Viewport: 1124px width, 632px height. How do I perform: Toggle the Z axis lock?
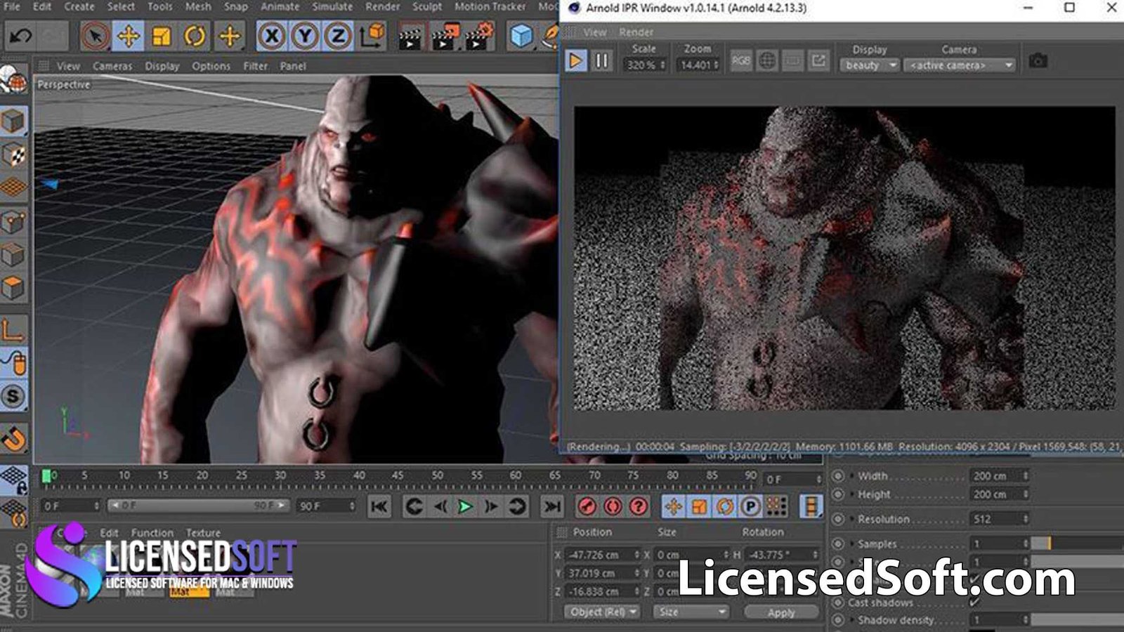338,36
